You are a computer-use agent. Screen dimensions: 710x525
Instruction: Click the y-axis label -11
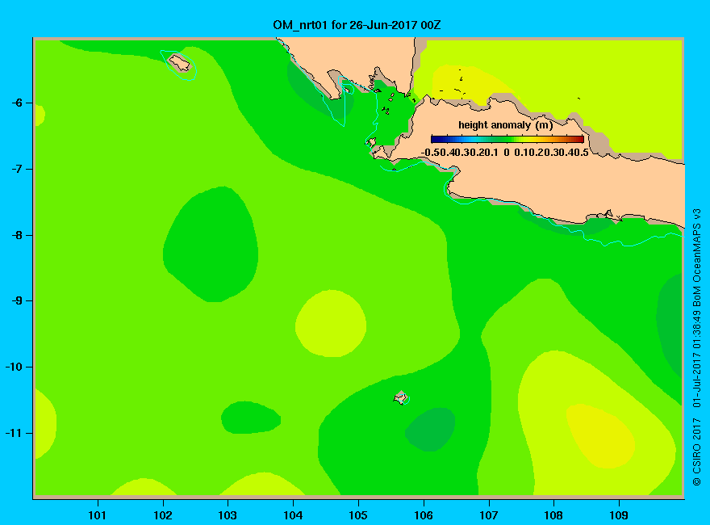pyautogui.click(x=14, y=433)
